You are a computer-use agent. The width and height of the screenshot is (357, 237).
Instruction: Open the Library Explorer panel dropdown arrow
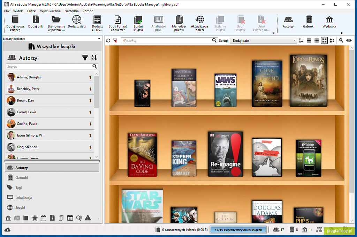pyautogui.click(x=99, y=38)
